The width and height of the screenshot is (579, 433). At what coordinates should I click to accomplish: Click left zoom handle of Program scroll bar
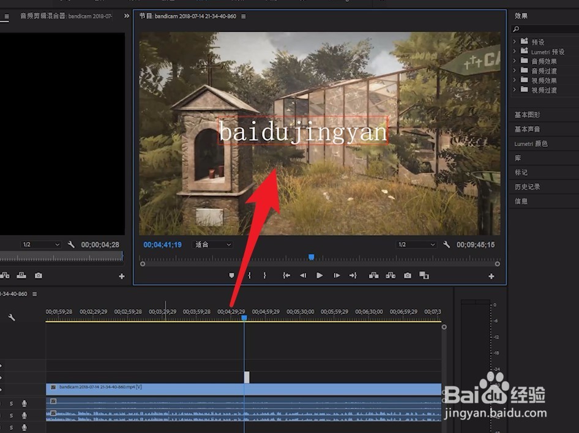(x=143, y=264)
